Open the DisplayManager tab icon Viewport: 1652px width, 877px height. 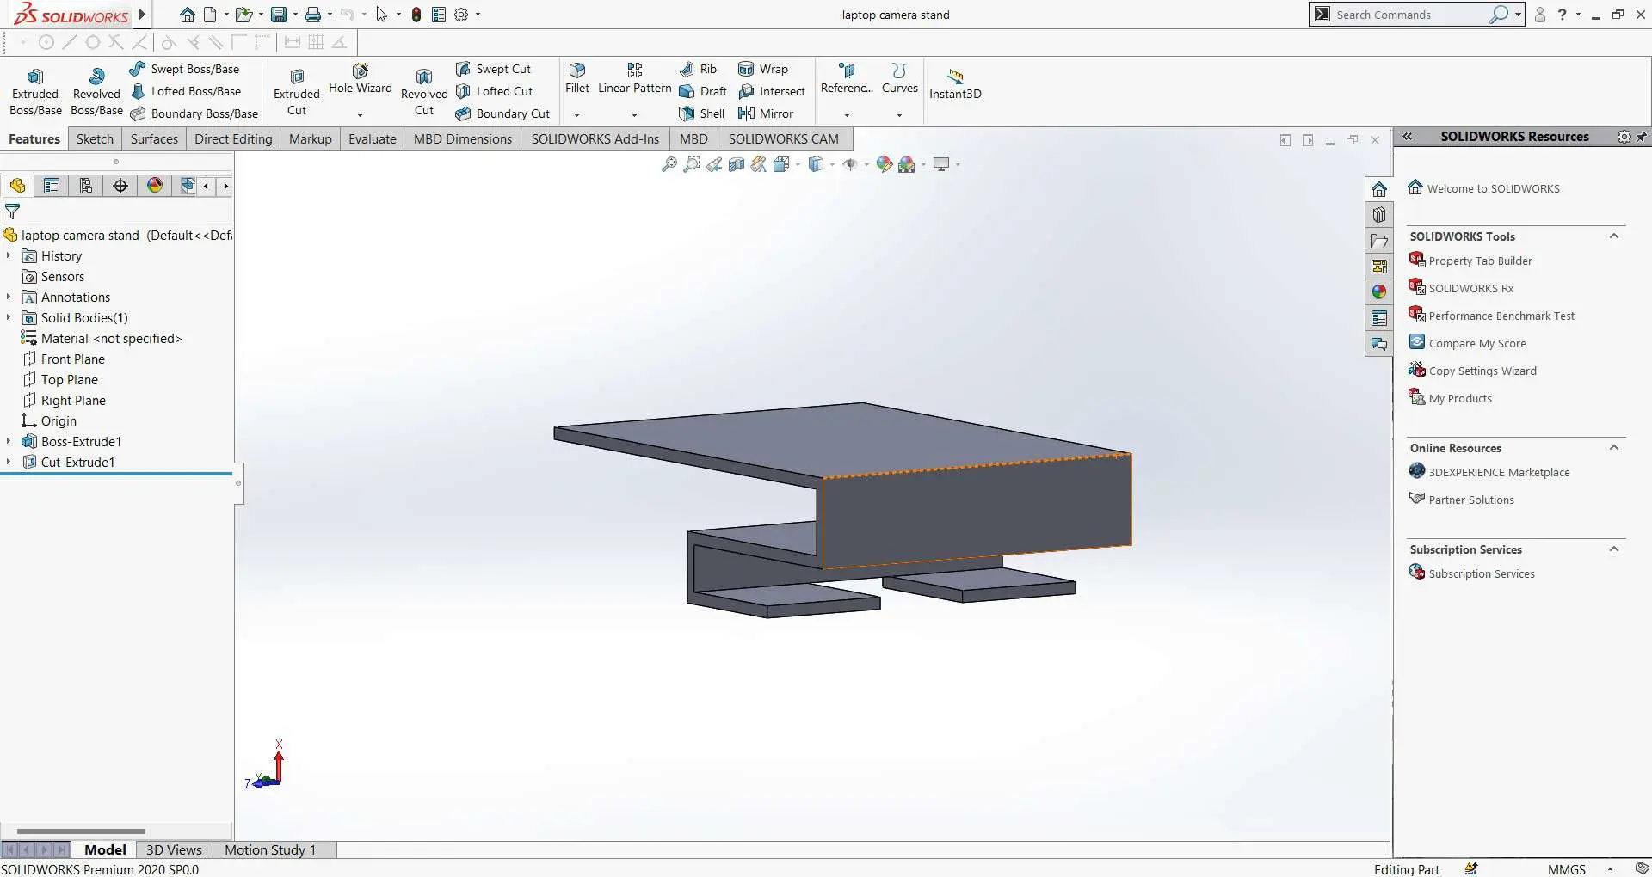click(155, 186)
